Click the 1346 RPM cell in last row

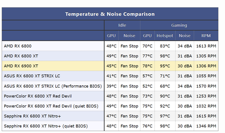point(206,126)
